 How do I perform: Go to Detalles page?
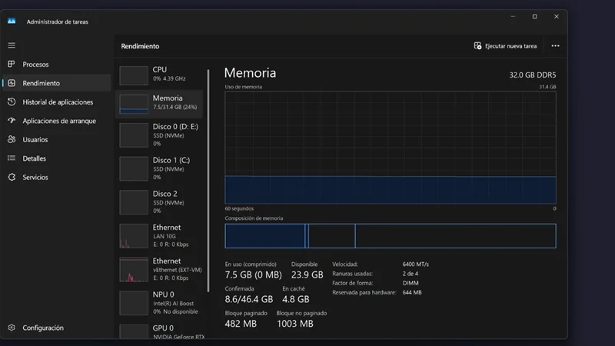coord(34,158)
